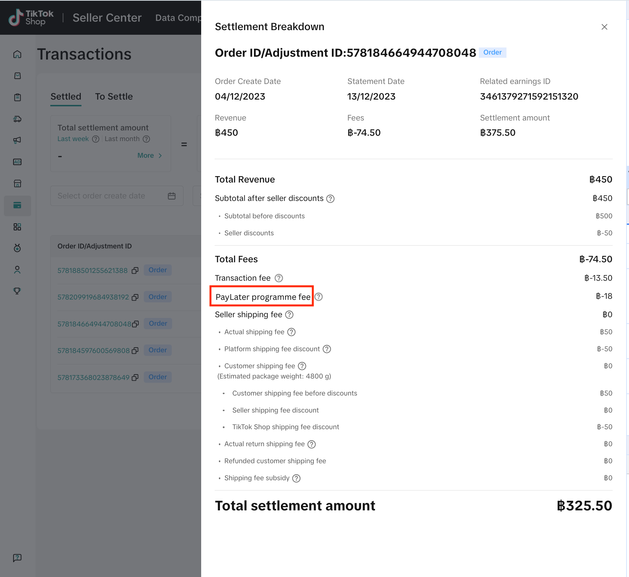Click the megaphone promotions icon in sidebar

point(17,140)
